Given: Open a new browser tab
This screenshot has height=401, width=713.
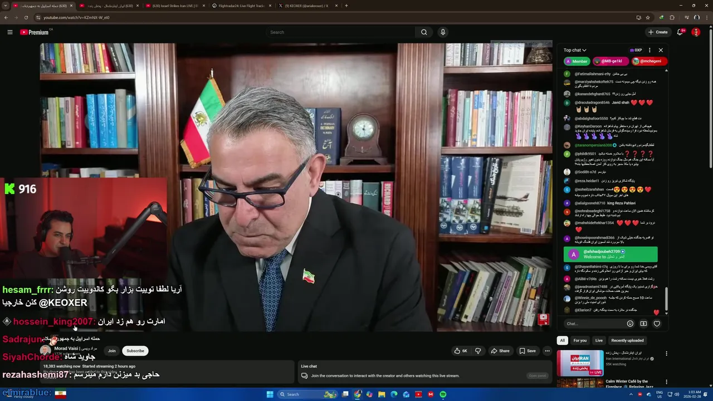Looking at the screenshot, I should point(346,6).
